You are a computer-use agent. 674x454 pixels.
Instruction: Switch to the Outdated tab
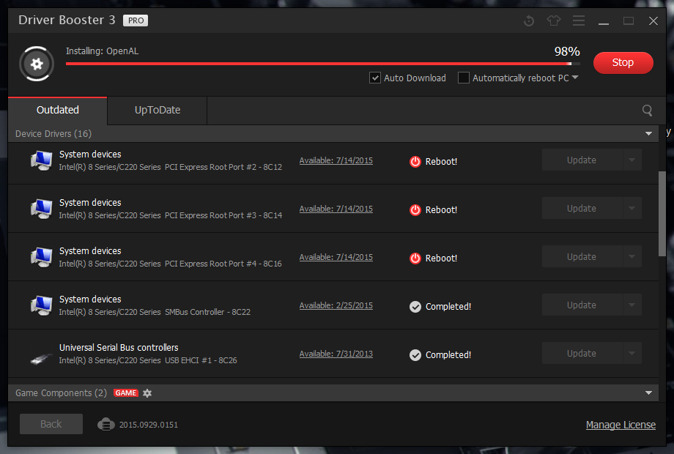(x=58, y=111)
